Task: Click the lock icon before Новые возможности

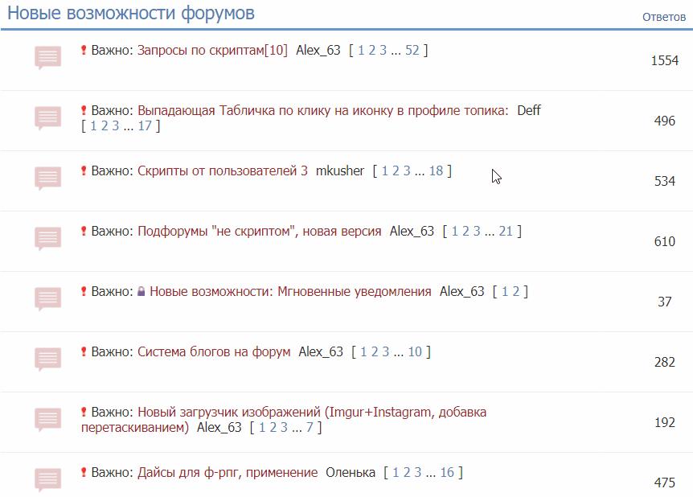Action: [x=141, y=291]
